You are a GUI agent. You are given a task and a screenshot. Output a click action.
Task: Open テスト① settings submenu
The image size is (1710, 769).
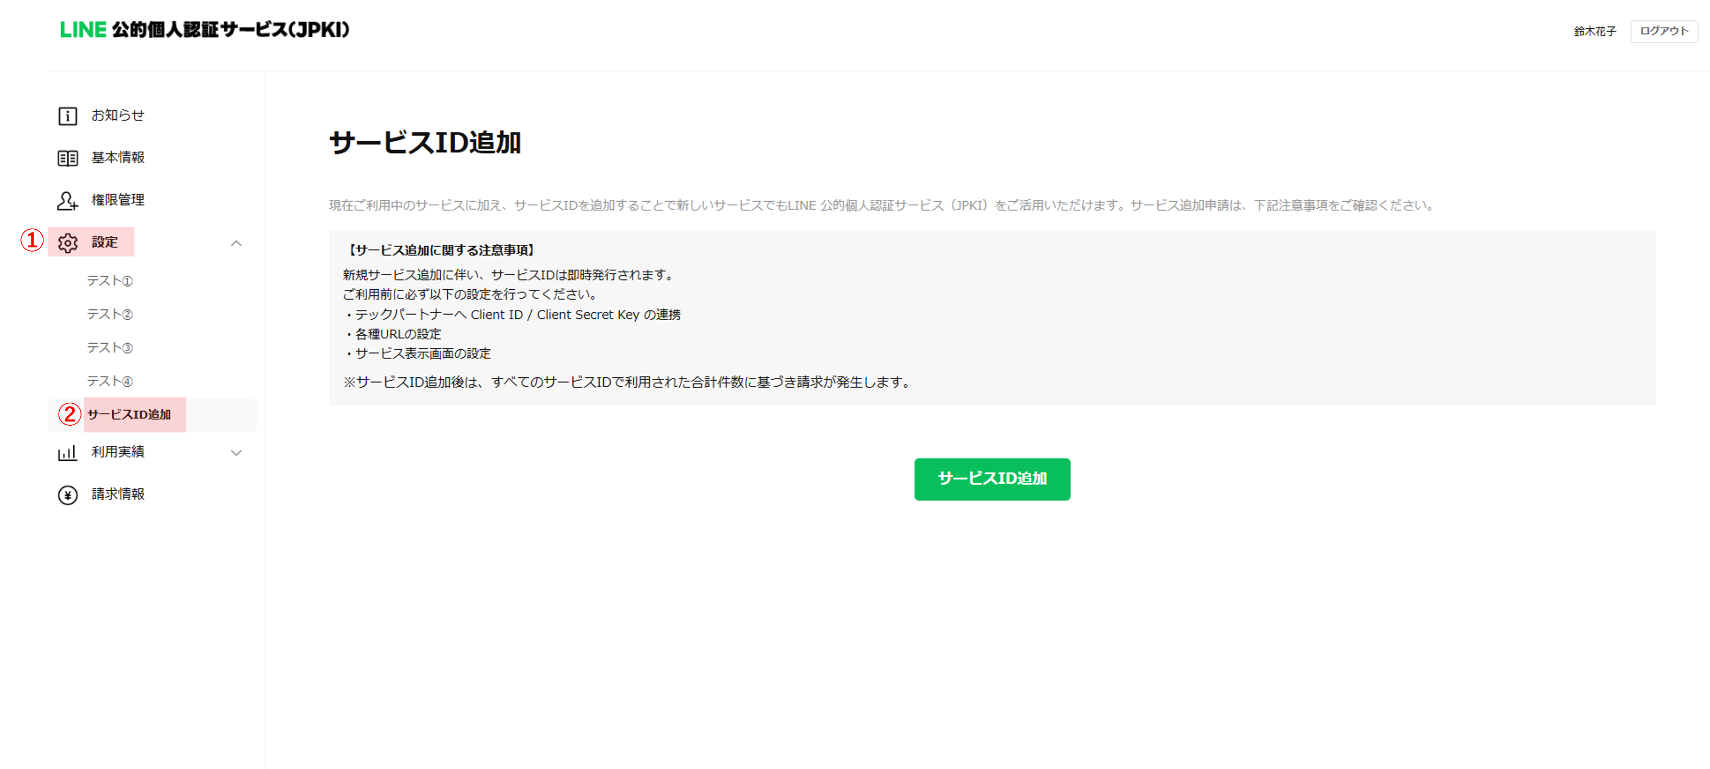click(110, 281)
